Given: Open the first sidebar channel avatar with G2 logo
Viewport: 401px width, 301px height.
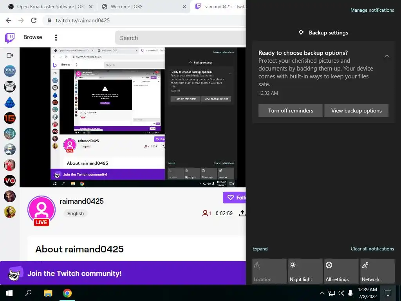Looking at the screenshot, I should pos(10,71).
